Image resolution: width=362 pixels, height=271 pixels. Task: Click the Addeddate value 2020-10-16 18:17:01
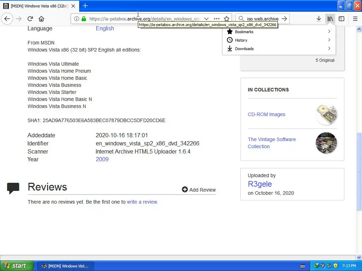tap(122, 135)
